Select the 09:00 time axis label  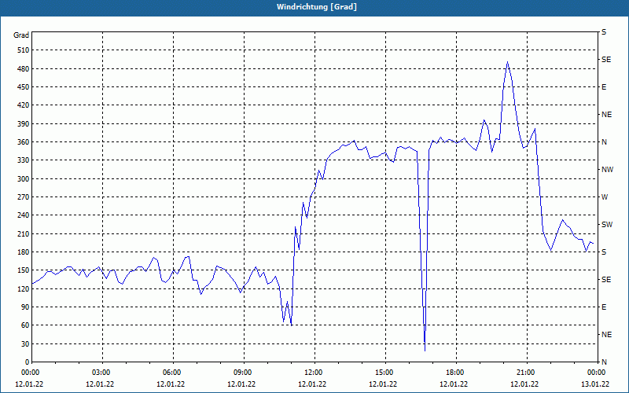pyautogui.click(x=245, y=373)
